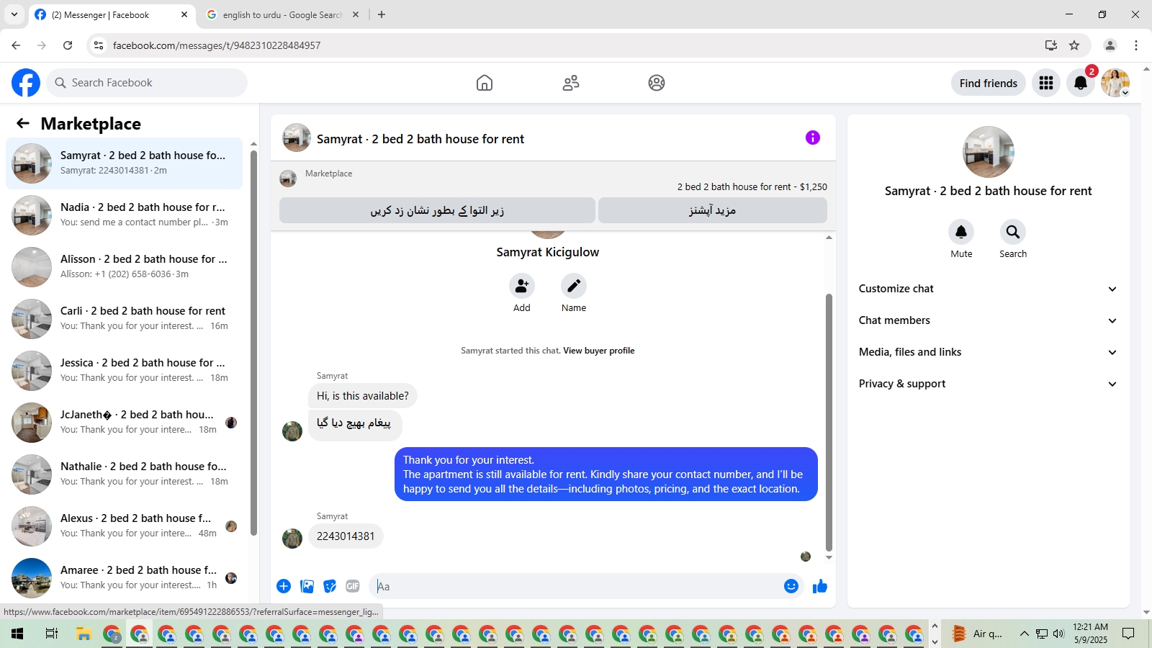Click the Find friends button
1152x648 pixels.
pyautogui.click(x=989, y=83)
